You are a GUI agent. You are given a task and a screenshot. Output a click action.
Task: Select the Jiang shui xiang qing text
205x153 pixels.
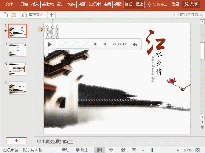click(x=153, y=68)
